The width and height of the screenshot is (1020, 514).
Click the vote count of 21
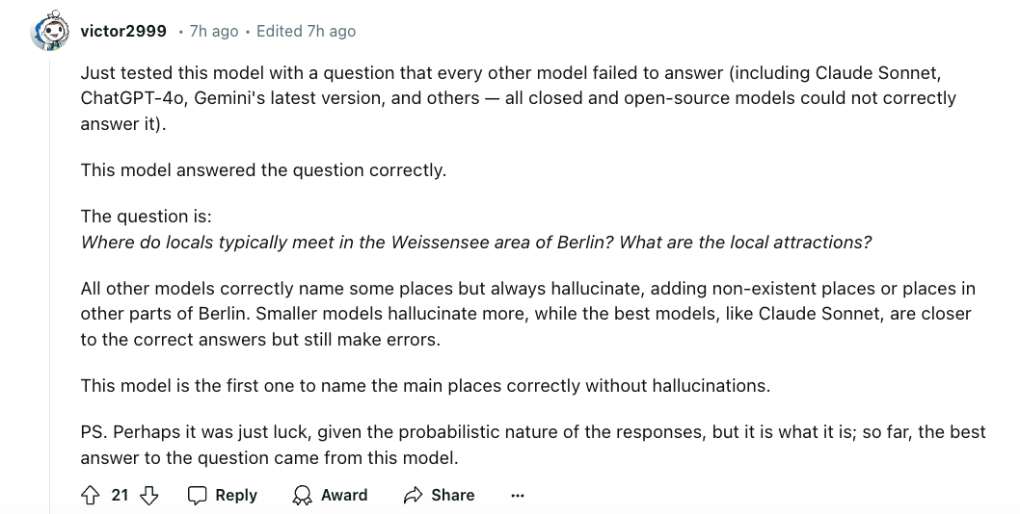(x=120, y=495)
